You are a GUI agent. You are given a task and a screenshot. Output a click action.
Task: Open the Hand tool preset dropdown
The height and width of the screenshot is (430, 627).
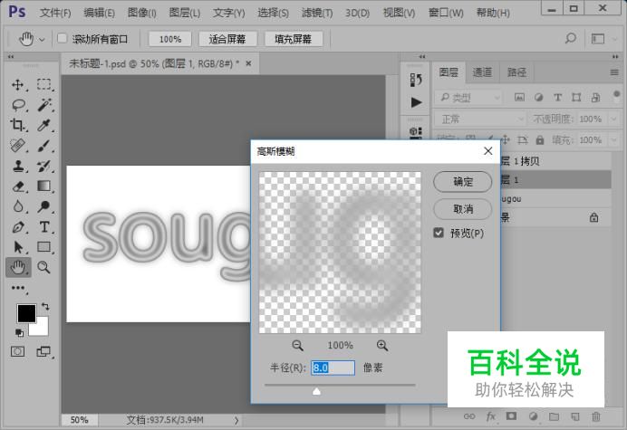[x=42, y=39]
